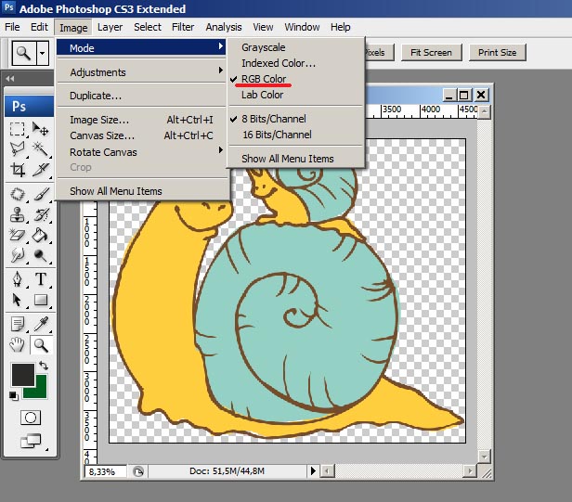Screen dimensions: 572x502
Task: Open the Analysis menu
Action: [x=224, y=27]
